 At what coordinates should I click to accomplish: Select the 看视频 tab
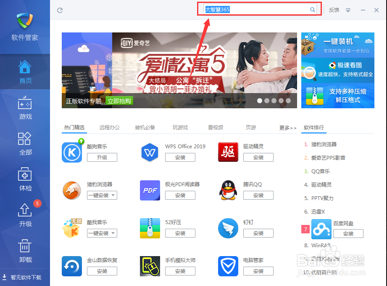pyautogui.click(x=216, y=127)
